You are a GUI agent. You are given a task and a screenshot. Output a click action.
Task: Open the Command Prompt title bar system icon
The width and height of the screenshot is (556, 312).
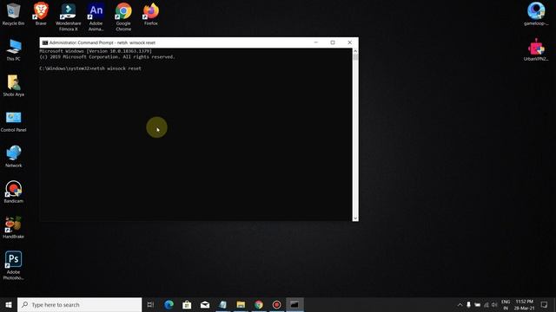[45, 42]
